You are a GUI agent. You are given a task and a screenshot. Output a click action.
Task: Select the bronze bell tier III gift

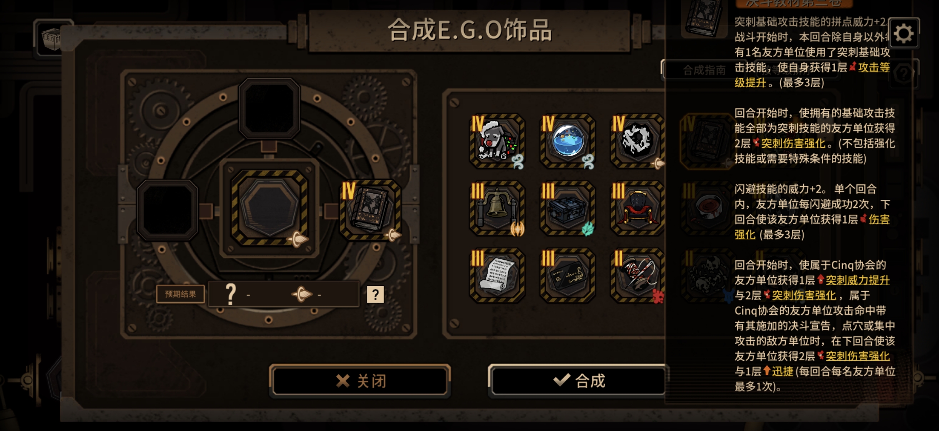click(x=497, y=208)
